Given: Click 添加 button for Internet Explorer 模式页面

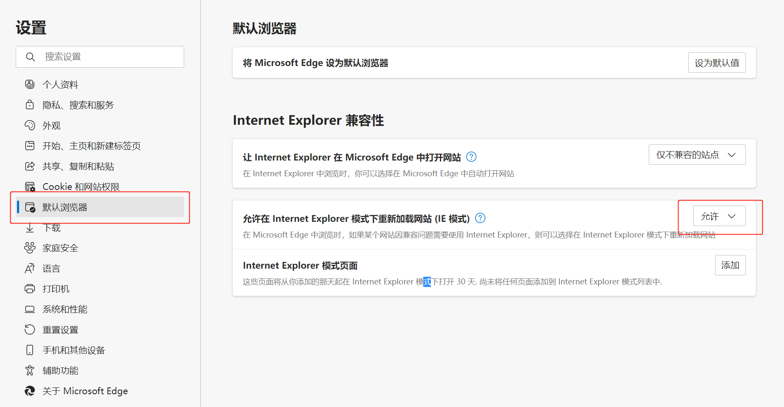Looking at the screenshot, I should 730,265.
